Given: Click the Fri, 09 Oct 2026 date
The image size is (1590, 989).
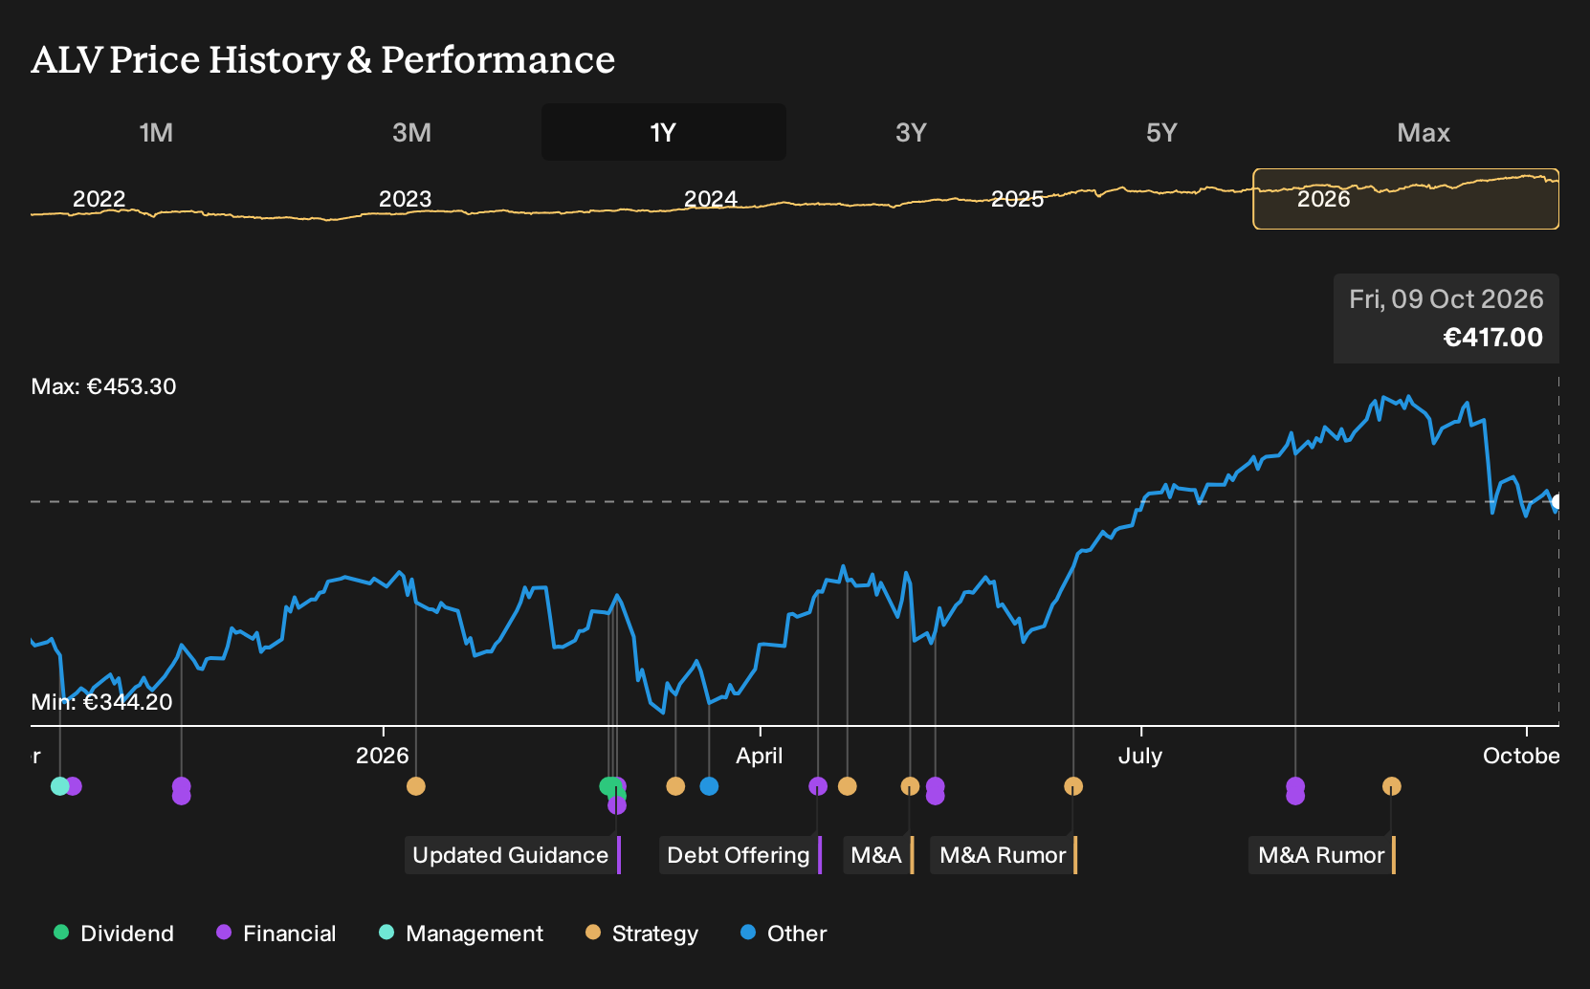Looking at the screenshot, I should click(x=1446, y=299).
